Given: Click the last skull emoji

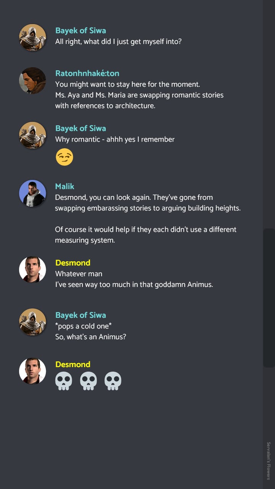Looking at the screenshot, I should coord(113,381).
